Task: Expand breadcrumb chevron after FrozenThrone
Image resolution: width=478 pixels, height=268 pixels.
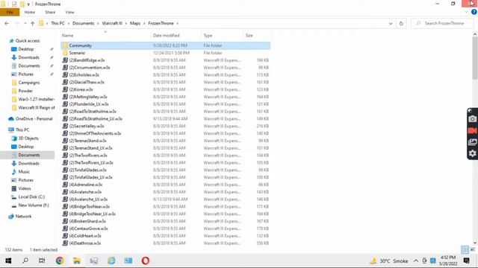Action: coord(178,23)
